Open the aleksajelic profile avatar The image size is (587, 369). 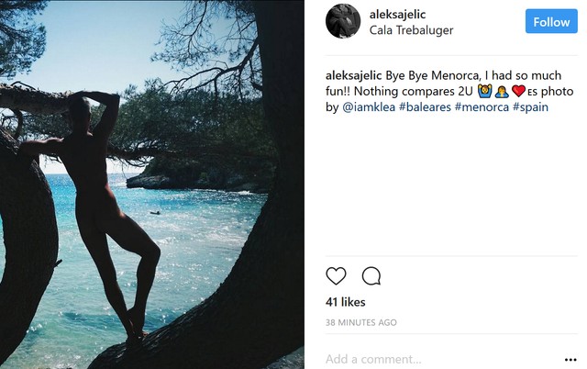pyautogui.click(x=342, y=21)
